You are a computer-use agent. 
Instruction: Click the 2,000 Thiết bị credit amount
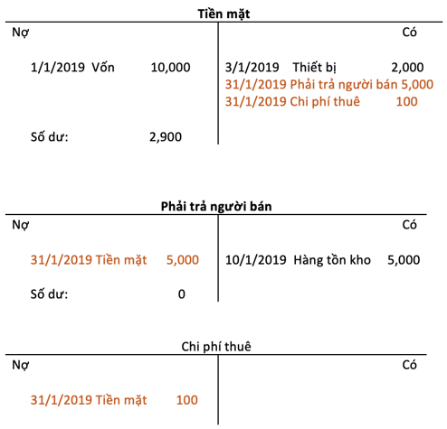pyautogui.click(x=407, y=68)
